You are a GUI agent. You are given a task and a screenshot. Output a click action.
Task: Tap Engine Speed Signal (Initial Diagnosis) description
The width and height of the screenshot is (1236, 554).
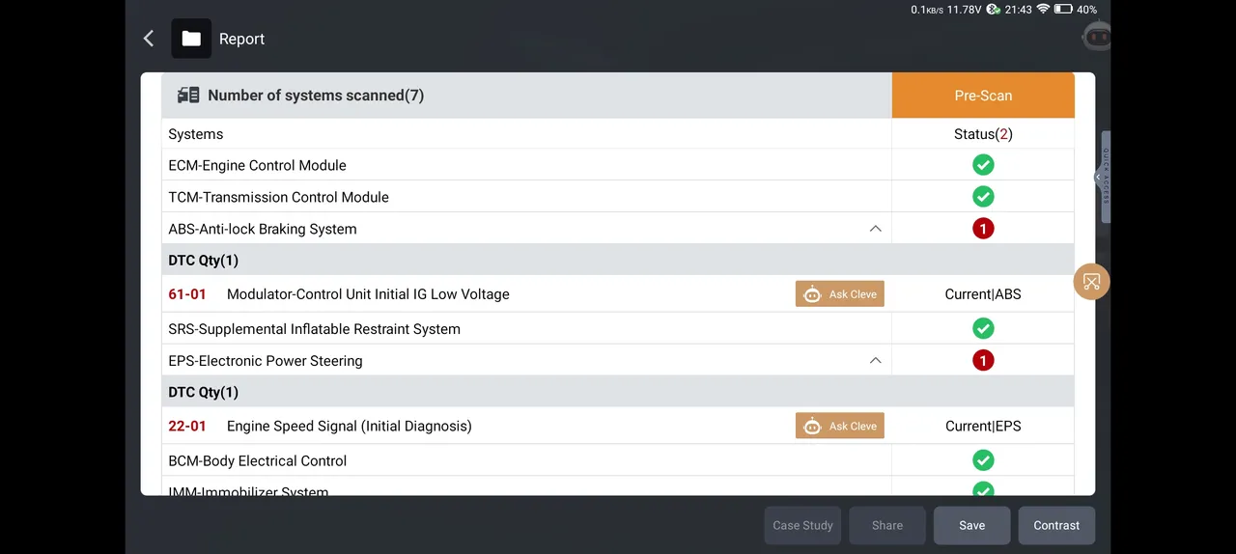tap(349, 426)
